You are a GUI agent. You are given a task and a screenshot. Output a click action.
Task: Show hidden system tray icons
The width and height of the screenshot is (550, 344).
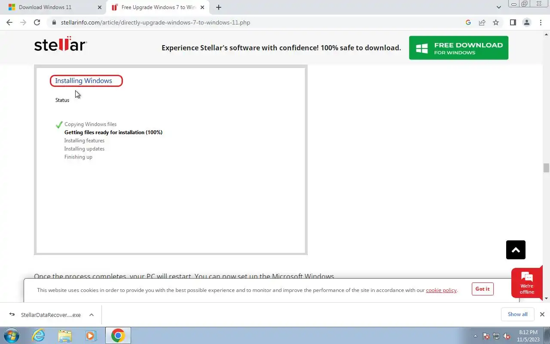[x=475, y=336]
